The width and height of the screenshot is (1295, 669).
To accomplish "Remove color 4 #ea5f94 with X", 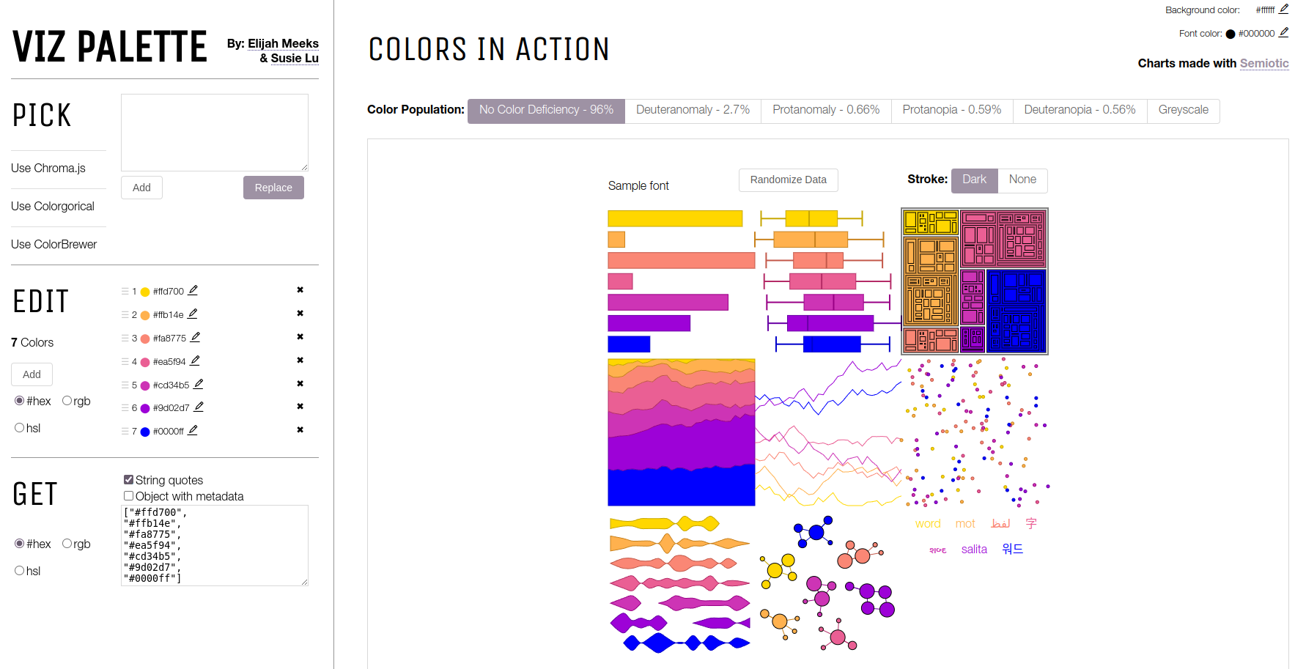I will [300, 361].
